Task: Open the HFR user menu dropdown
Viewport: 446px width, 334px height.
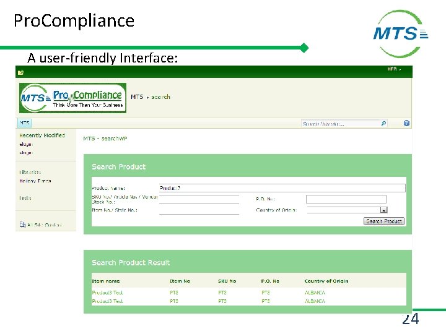Action: click(x=394, y=69)
